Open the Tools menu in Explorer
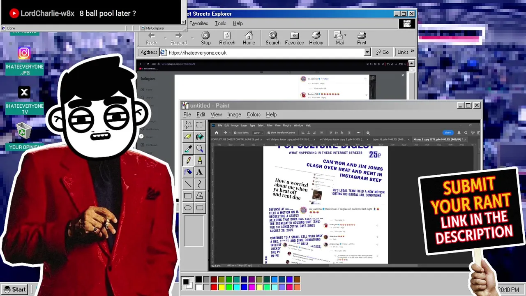 click(220, 23)
